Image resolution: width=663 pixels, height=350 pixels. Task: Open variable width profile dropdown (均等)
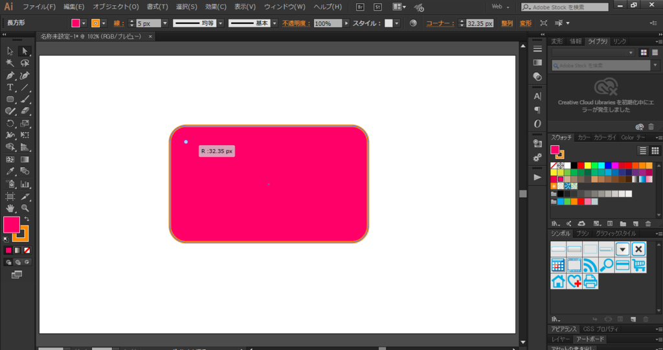tap(220, 23)
